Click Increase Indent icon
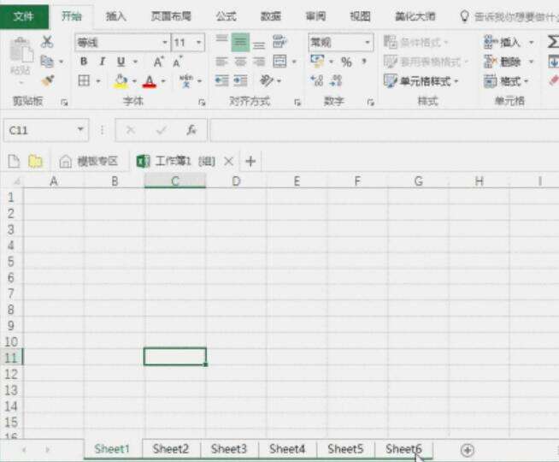Screen dimensions: 559x462 click(240, 81)
